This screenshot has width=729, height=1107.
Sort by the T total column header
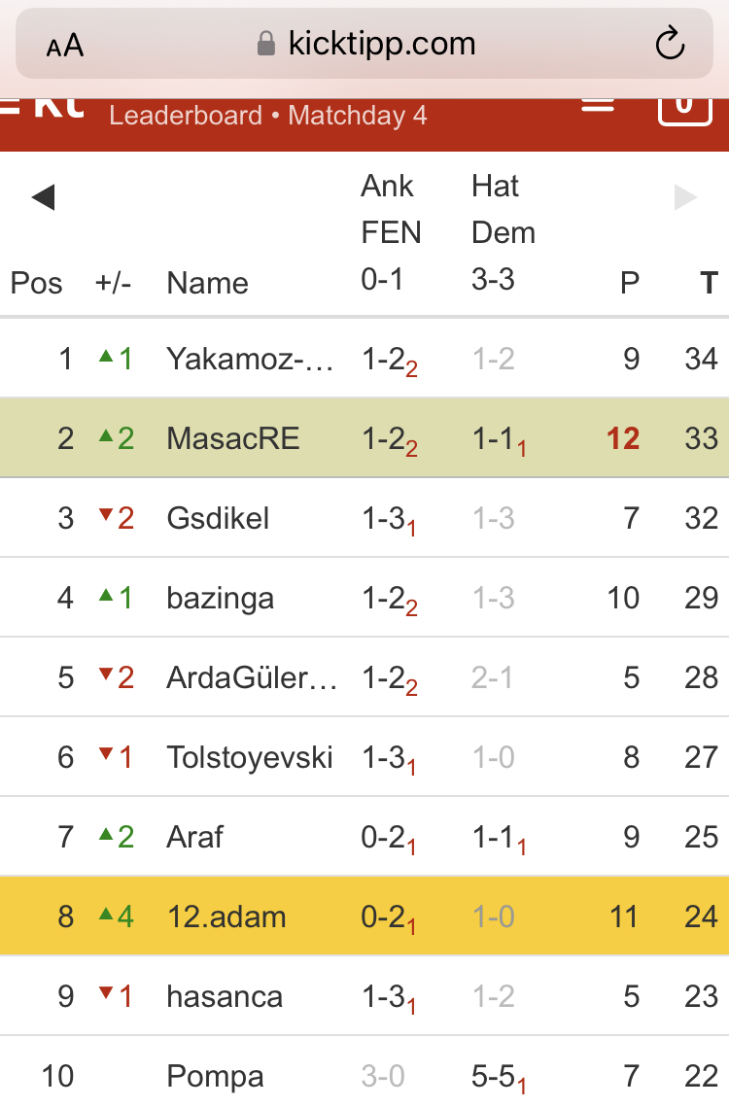[x=709, y=284]
